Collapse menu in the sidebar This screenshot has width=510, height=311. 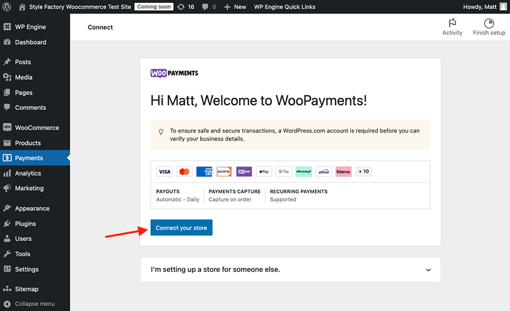coord(29,304)
